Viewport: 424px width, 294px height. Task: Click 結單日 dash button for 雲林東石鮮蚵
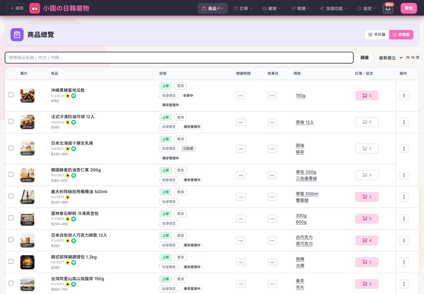pos(272,219)
